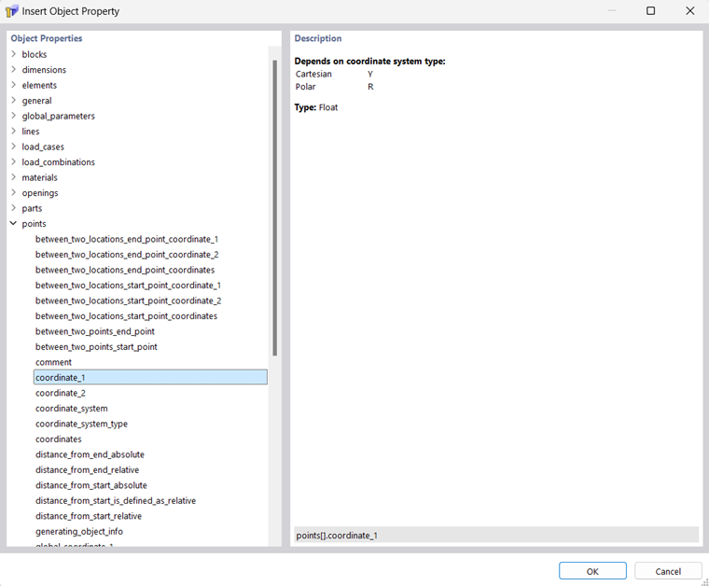Viewport: 709px width, 586px height.
Task: Select between_two_points_end_point item
Action: (x=95, y=331)
